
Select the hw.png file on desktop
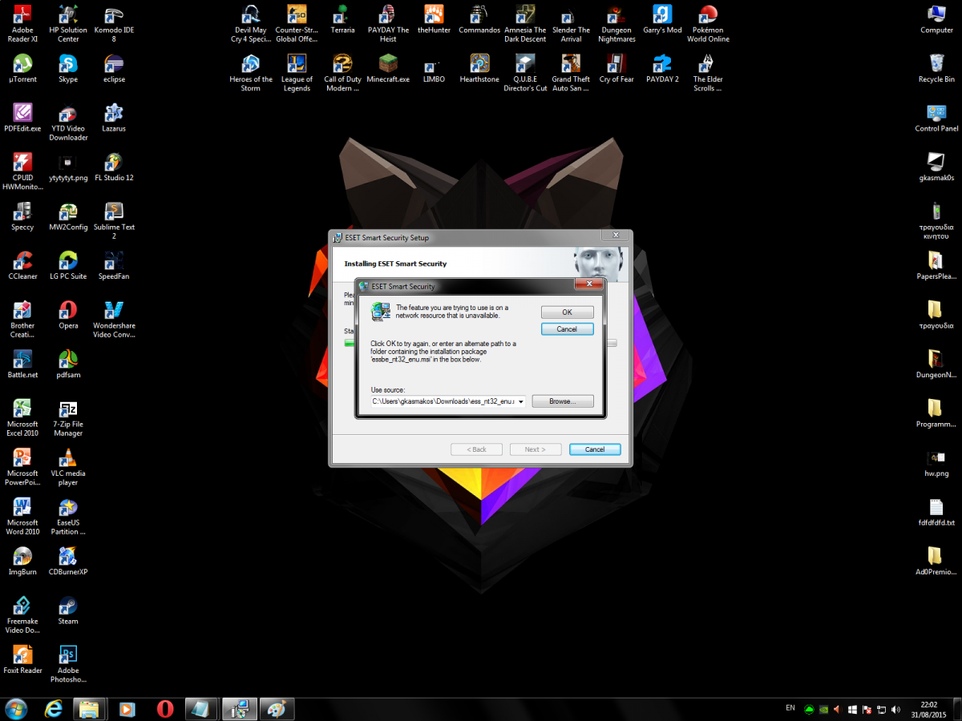pyautogui.click(x=936, y=462)
